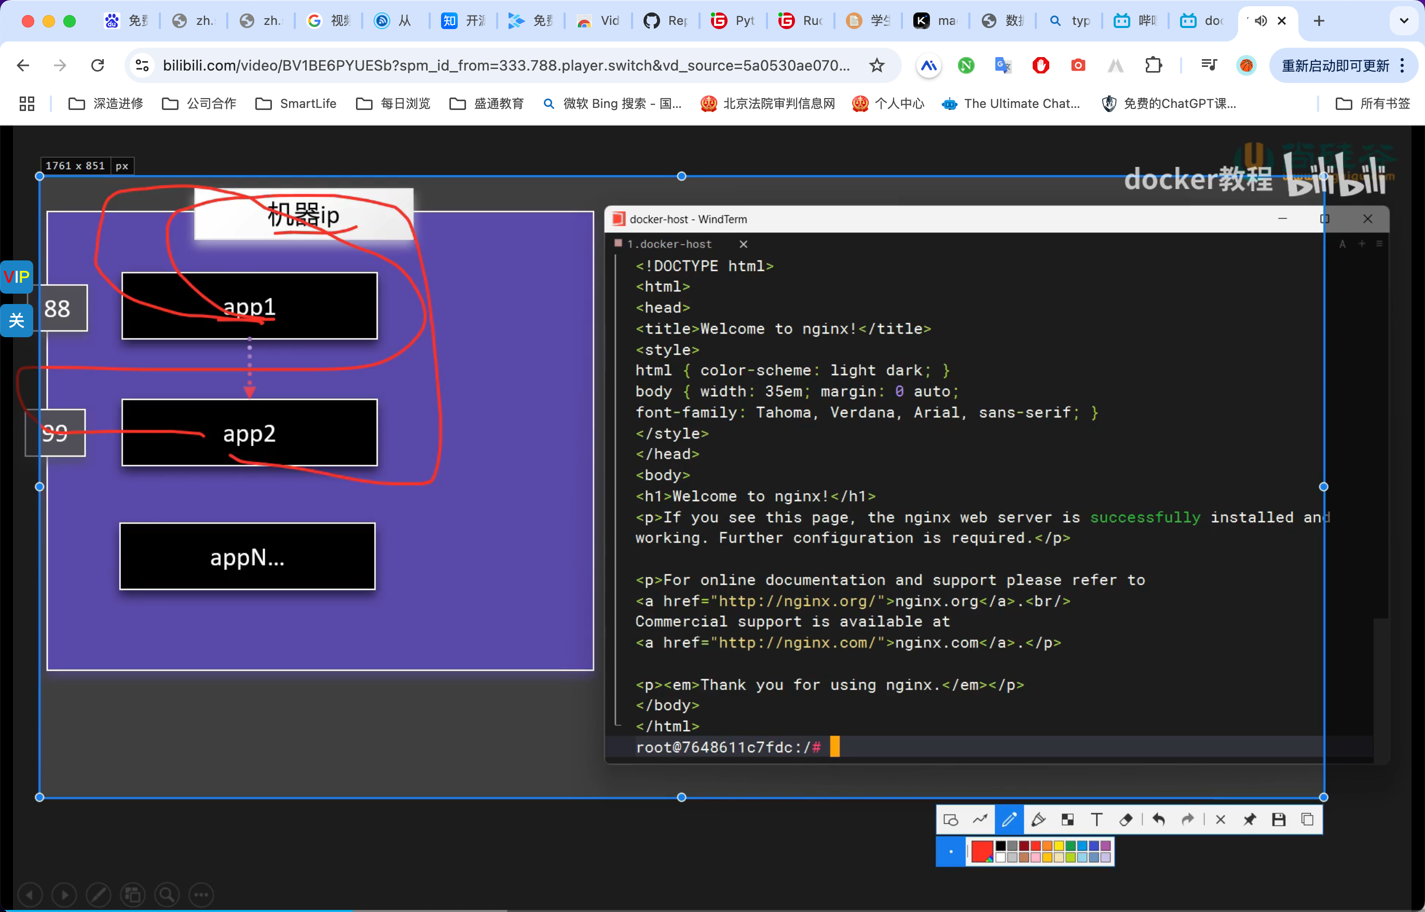Screen dimensions: 1425x912
Task: Switch to the GitHub Rep tab
Action: click(666, 21)
